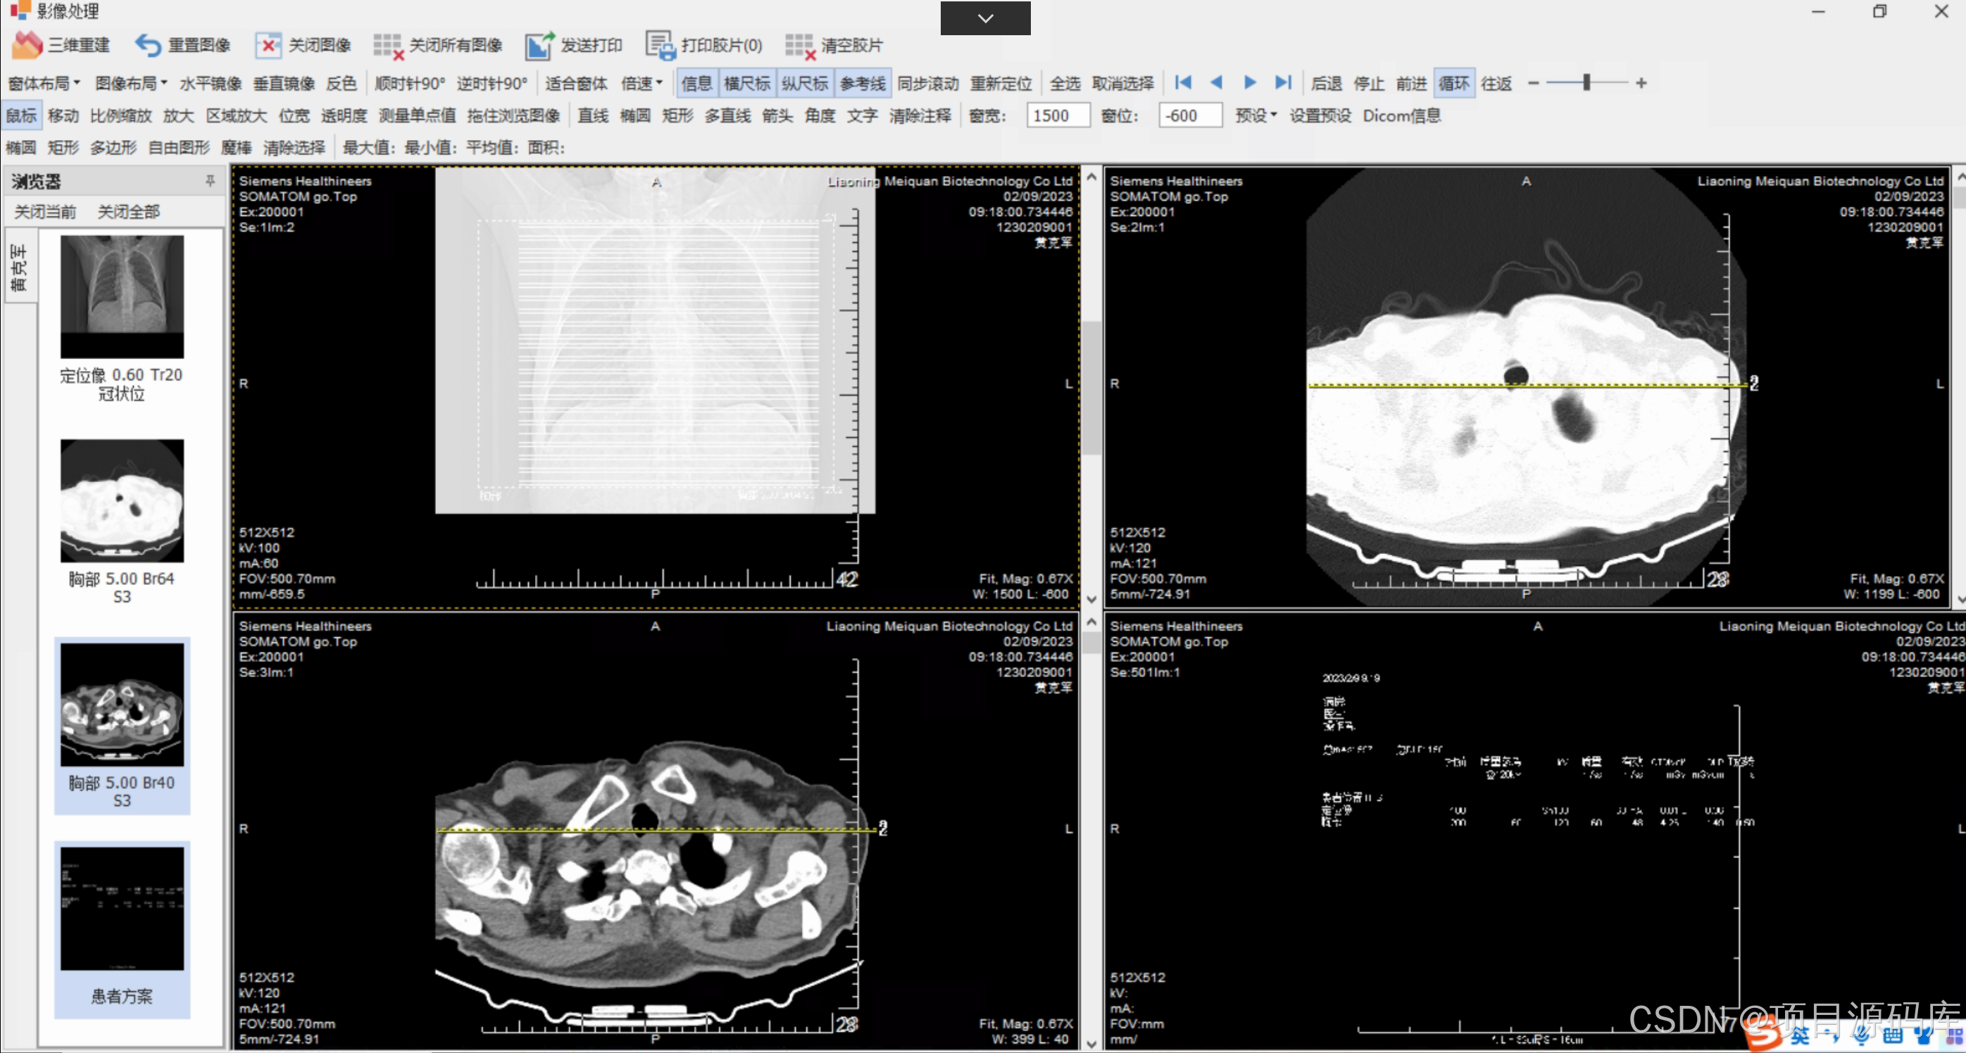Click 清空胶片 to clear the film
Image resolution: width=1966 pixels, height=1053 pixels.
834,45
